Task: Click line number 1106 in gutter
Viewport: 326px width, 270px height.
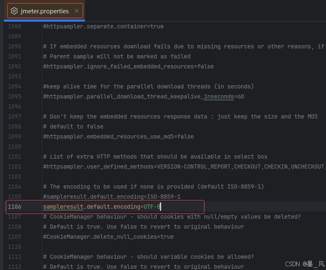Action: click(x=15, y=207)
